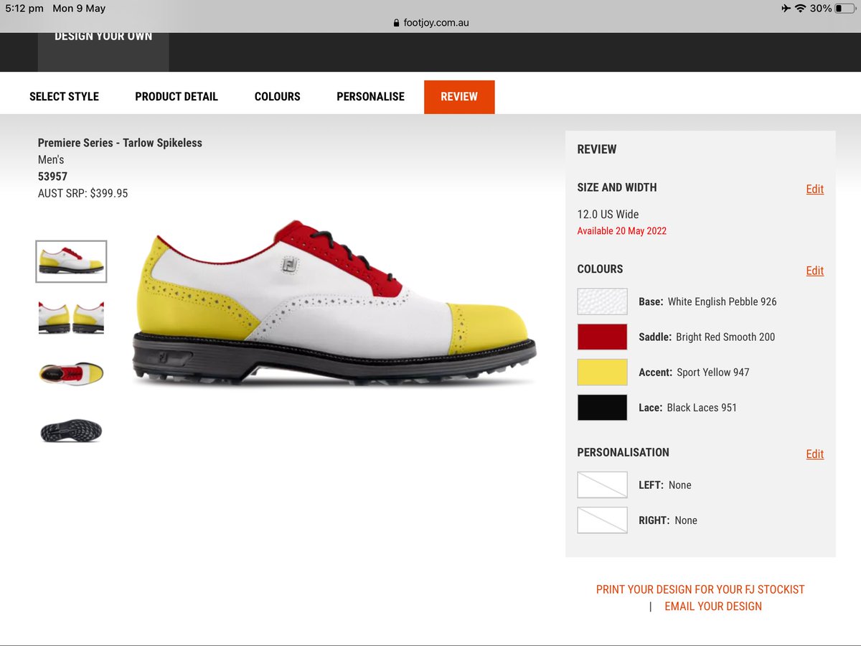The image size is (861, 646).
Task: Edit the Size and Width section
Action: 815,189
